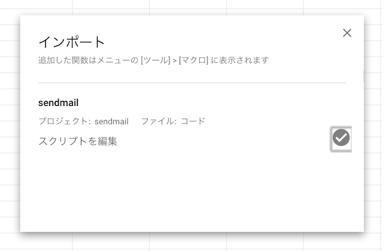Click the プロジェクト: sendmail label

pos(84,121)
